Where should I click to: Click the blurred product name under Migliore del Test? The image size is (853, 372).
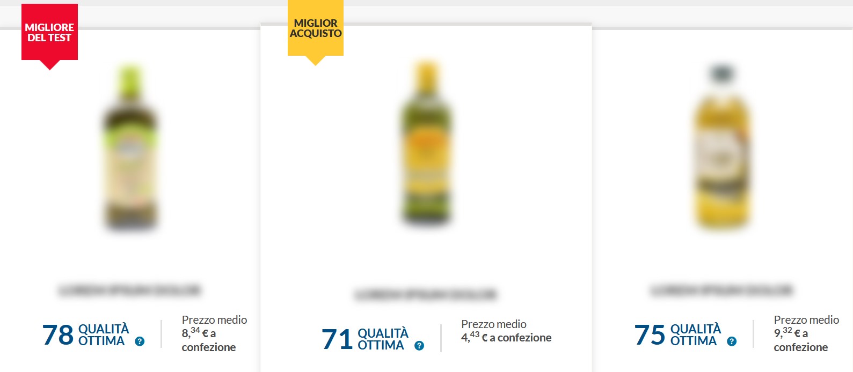[129, 290]
